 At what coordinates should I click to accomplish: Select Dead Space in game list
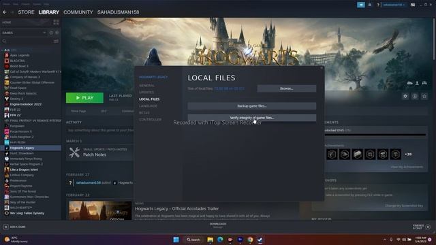(x=18, y=88)
